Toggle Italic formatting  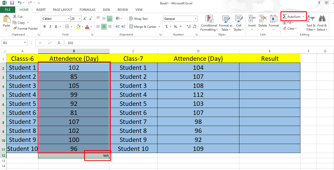(50, 27)
